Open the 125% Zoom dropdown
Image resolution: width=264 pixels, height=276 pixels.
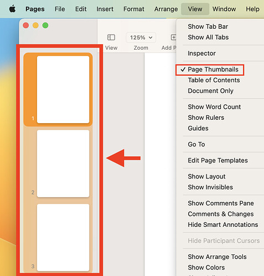point(141,38)
